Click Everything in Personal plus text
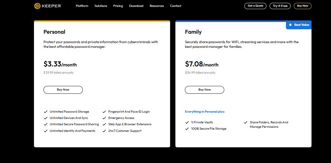 click(205, 111)
